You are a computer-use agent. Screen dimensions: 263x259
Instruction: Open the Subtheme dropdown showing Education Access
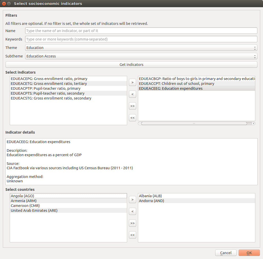click(141, 56)
